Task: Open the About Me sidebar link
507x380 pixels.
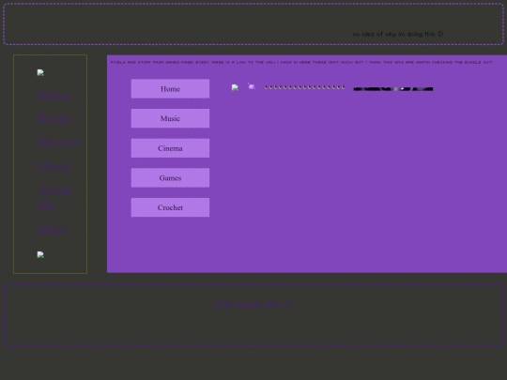Action: point(54,198)
